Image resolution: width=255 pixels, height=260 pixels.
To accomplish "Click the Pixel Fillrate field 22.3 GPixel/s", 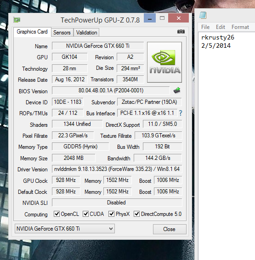I will pos(73,136).
